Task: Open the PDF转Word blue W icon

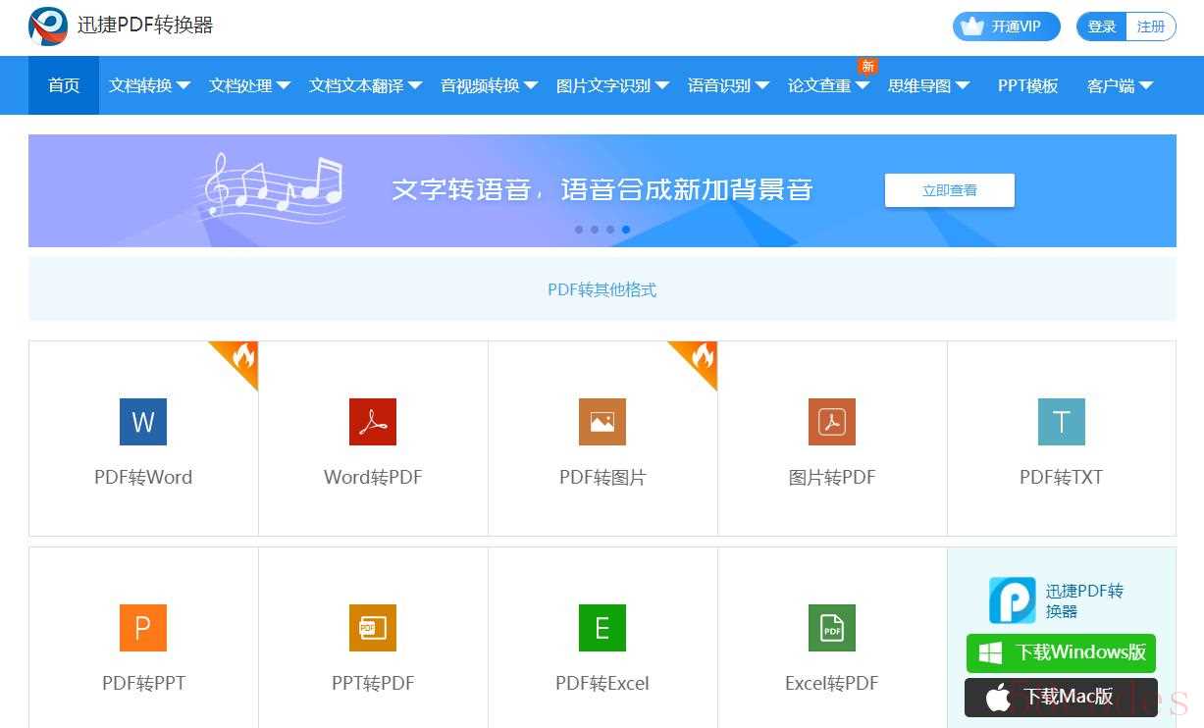Action: point(143,422)
